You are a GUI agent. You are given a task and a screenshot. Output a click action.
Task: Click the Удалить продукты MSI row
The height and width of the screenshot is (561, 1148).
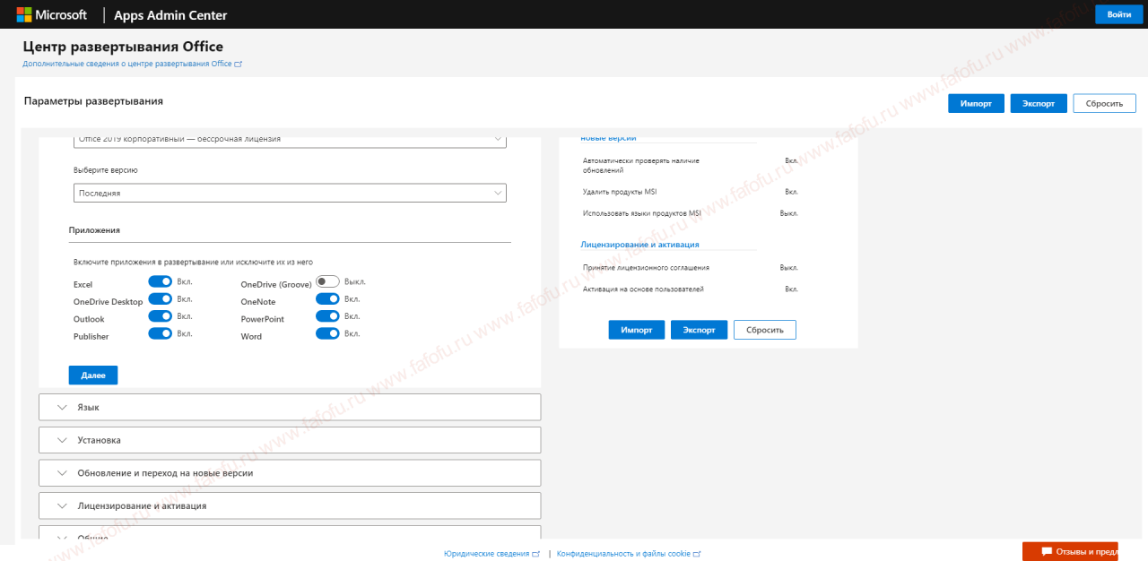point(690,192)
